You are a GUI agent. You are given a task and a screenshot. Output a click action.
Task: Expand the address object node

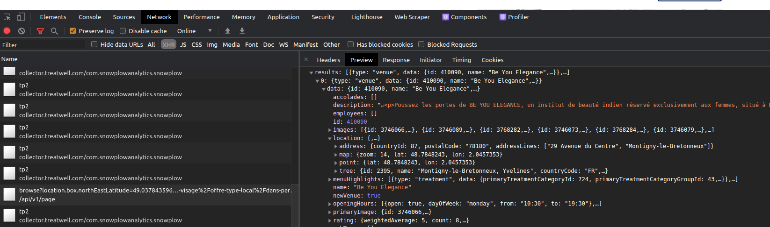(x=336, y=146)
